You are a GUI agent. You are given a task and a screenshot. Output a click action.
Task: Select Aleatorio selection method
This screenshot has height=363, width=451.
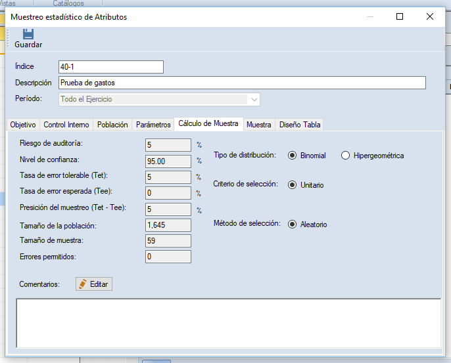[292, 224]
